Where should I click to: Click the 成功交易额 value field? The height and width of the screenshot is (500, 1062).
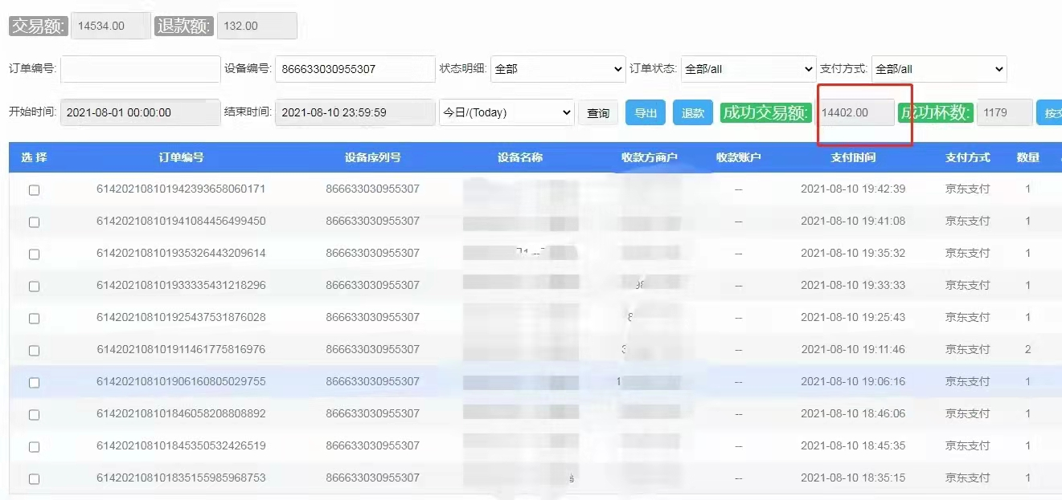click(x=855, y=112)
